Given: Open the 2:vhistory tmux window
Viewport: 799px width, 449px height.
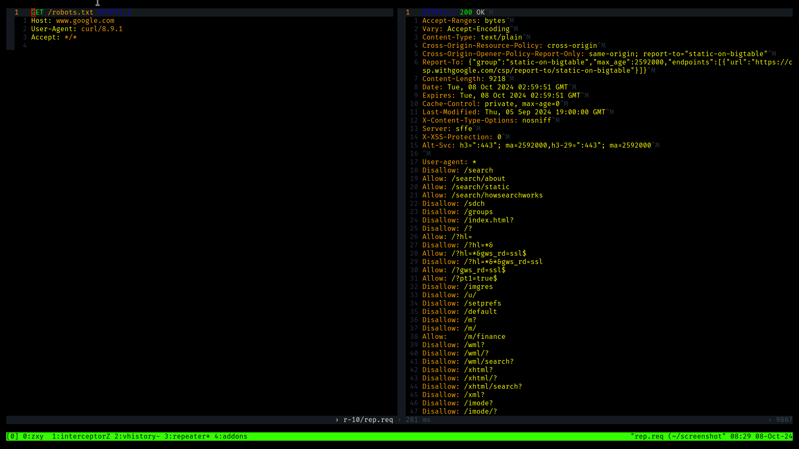Looking at the screenshot, I should (x=137, y=436).
